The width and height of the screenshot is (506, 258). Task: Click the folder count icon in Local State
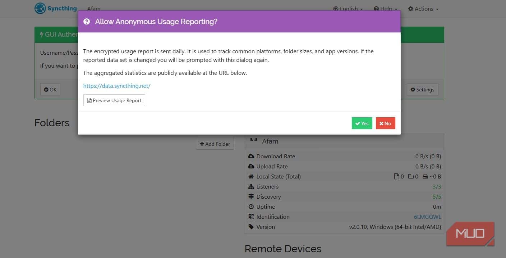pyautogui.click(x=411, y=176)
